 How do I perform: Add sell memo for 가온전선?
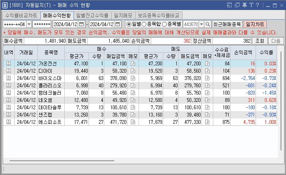coord(207,63)
